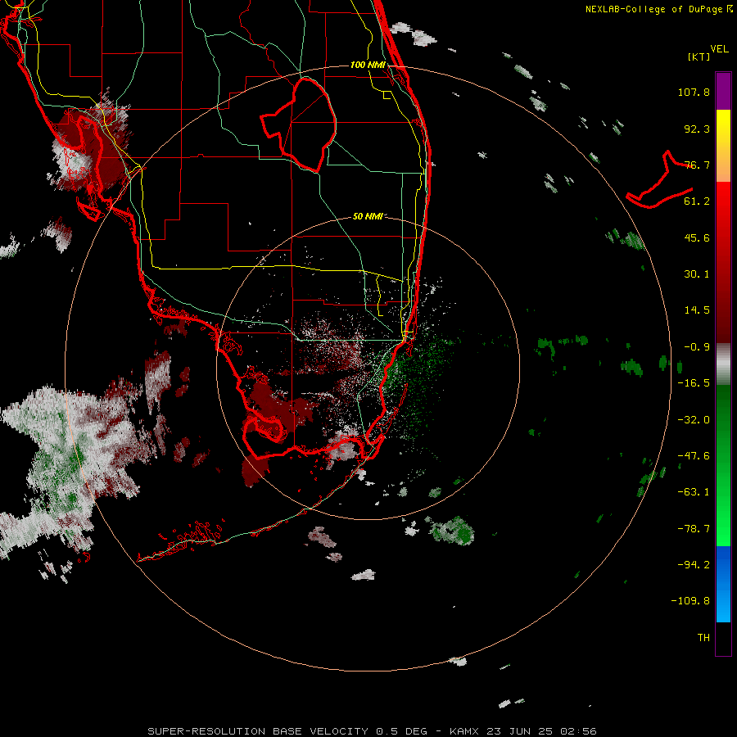Select the 14.5 velocity scale label
Viewport: 737px width, 737px height.
click(697, 310)
